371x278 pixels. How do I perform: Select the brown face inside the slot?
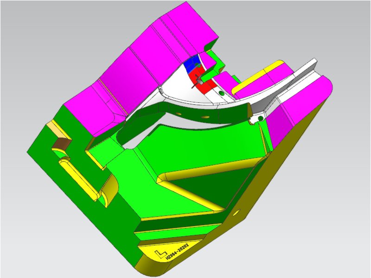click(62, 144)
